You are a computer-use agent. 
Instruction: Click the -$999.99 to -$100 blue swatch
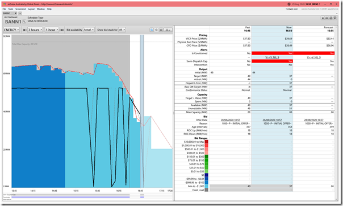click(x=206, y=183)
